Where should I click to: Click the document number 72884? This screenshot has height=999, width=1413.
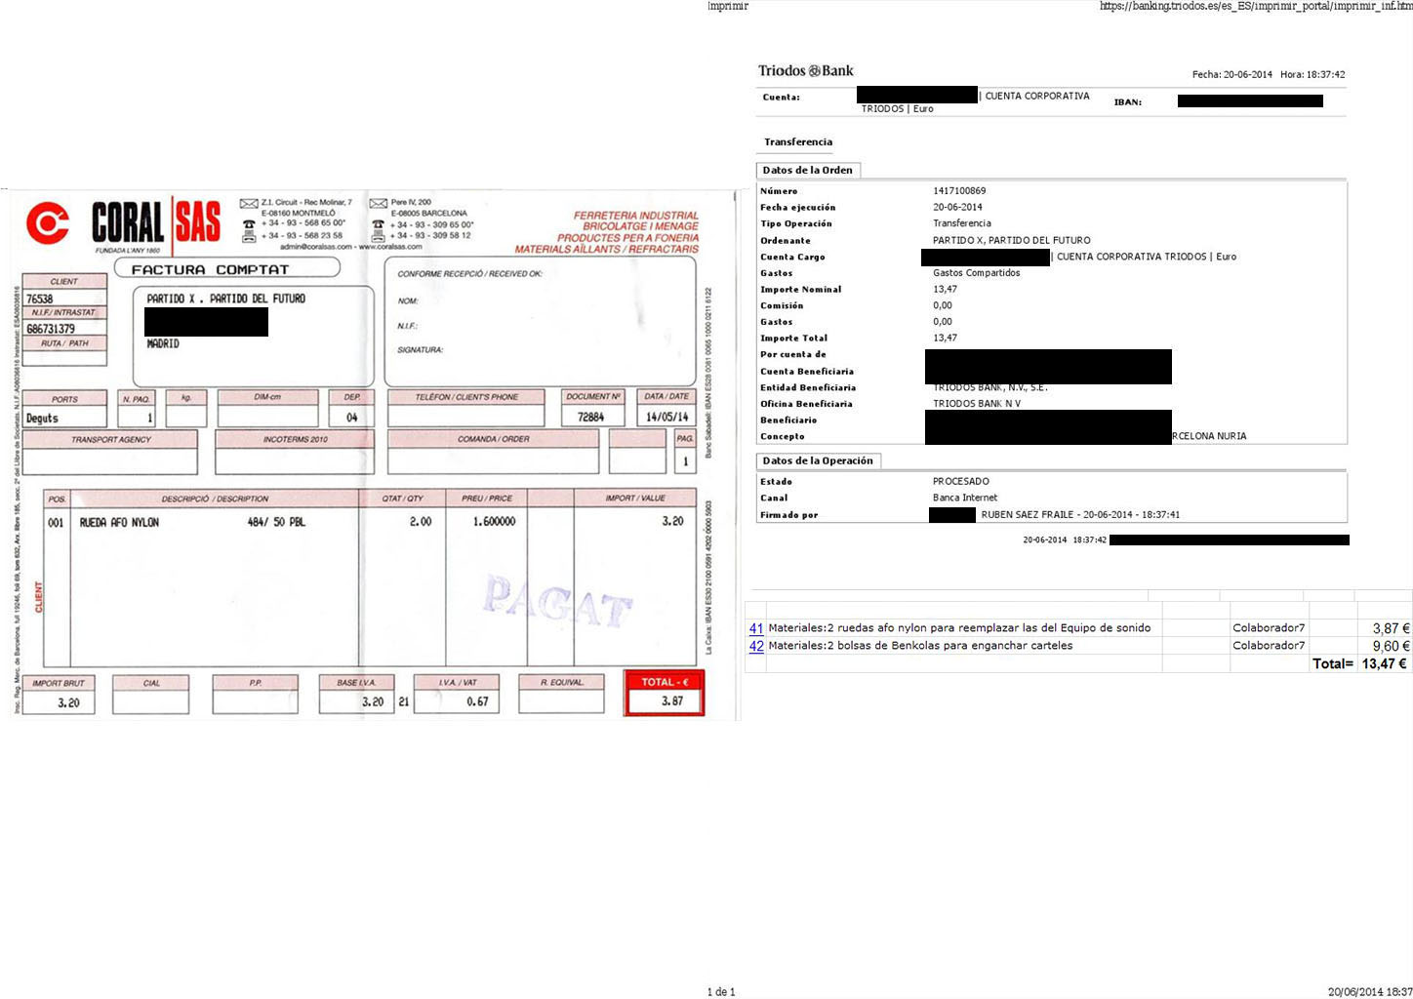click(x=590, y=417)
